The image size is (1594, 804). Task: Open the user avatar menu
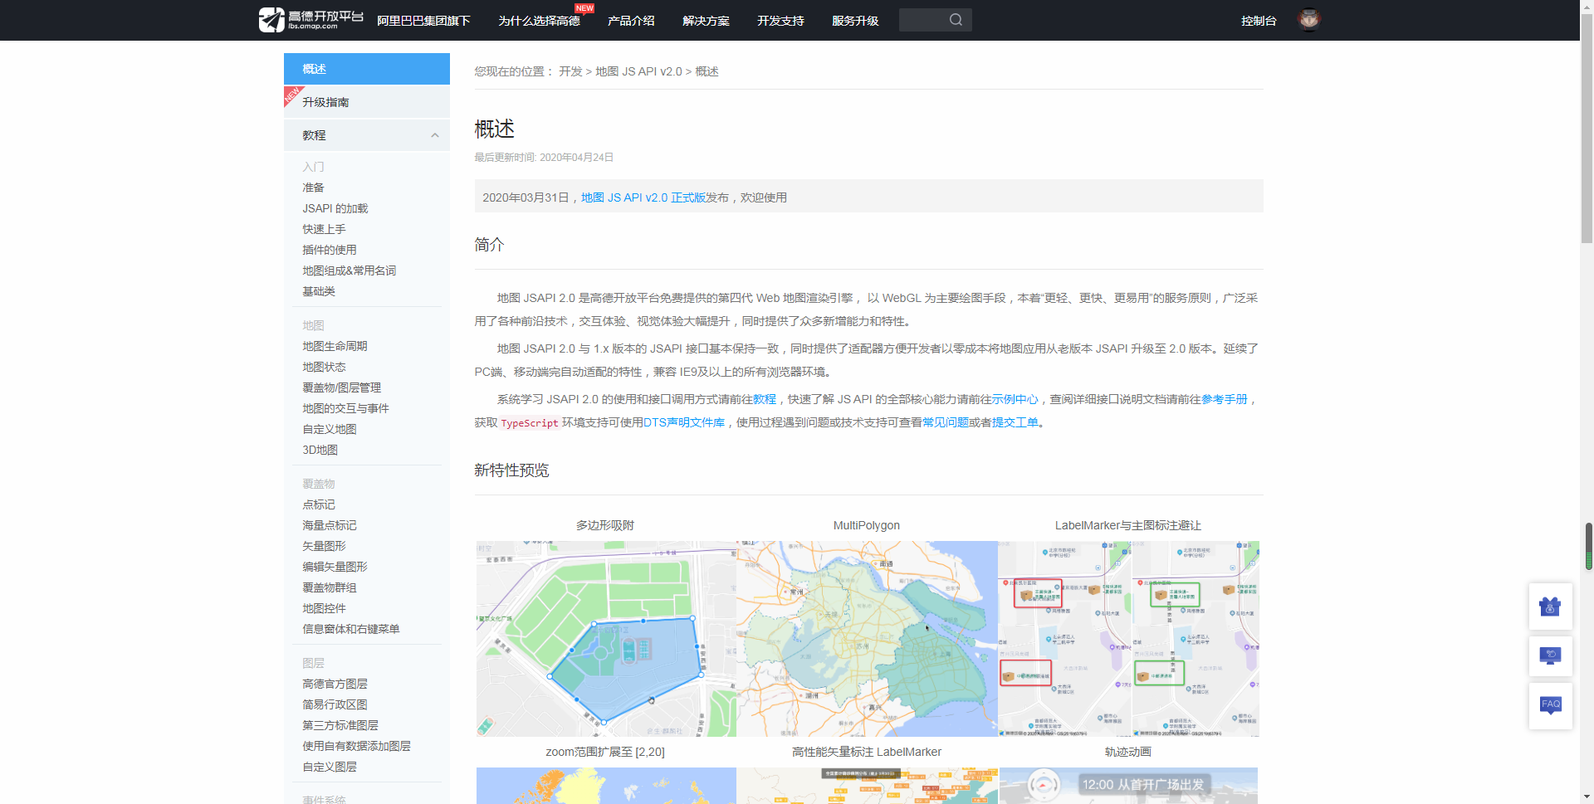coord(1309,19)
